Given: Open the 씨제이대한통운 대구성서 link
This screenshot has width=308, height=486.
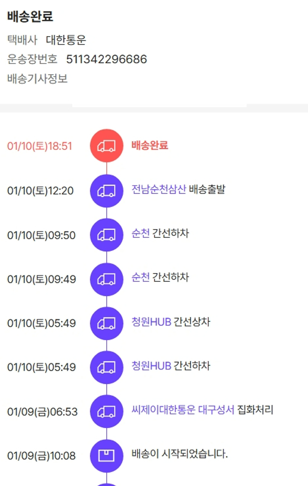Looking at the screenshot, I should tap(183, 410).
